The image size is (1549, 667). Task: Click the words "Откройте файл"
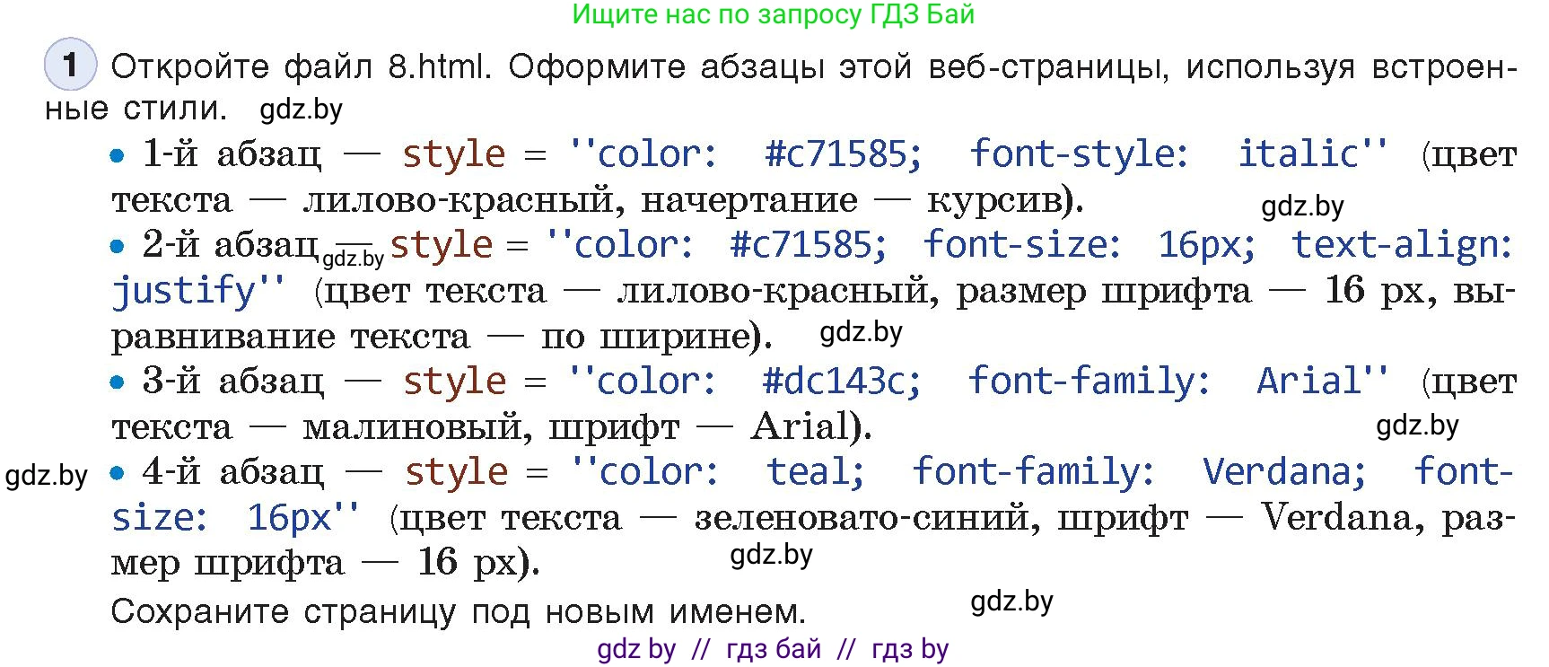(241, 66)
